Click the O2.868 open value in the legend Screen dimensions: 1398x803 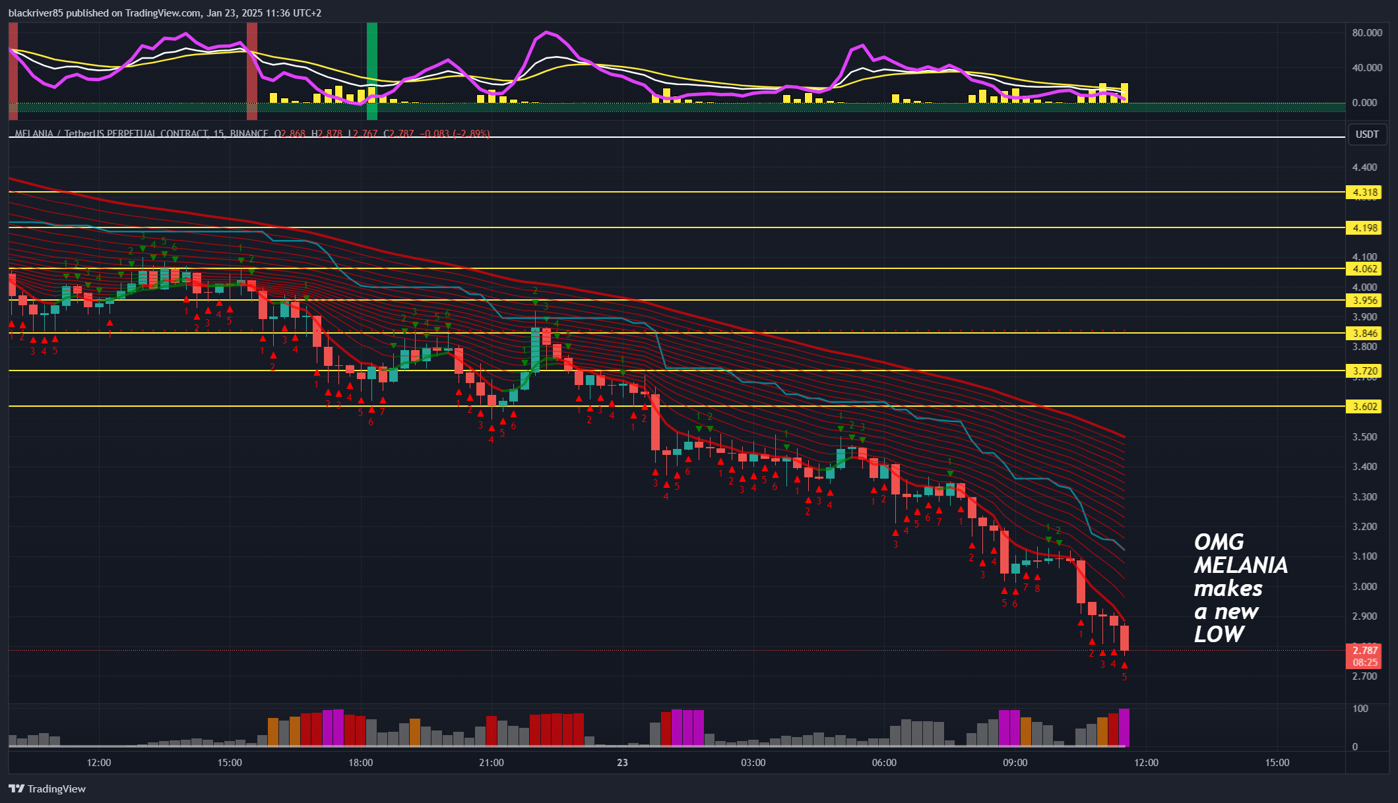point(291,133)
